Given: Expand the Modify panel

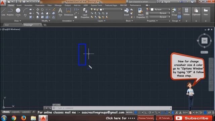Looking at the screenshot, I should tap(46, 21).
